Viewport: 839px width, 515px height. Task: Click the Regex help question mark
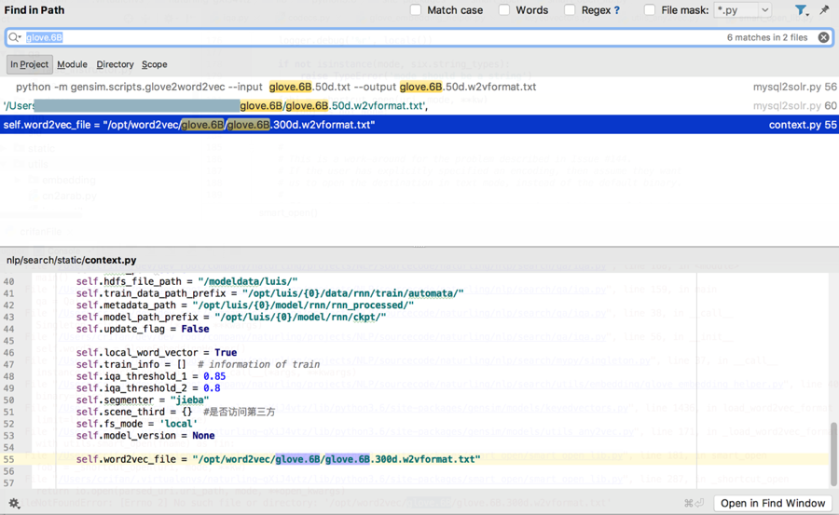coord(616,10)
